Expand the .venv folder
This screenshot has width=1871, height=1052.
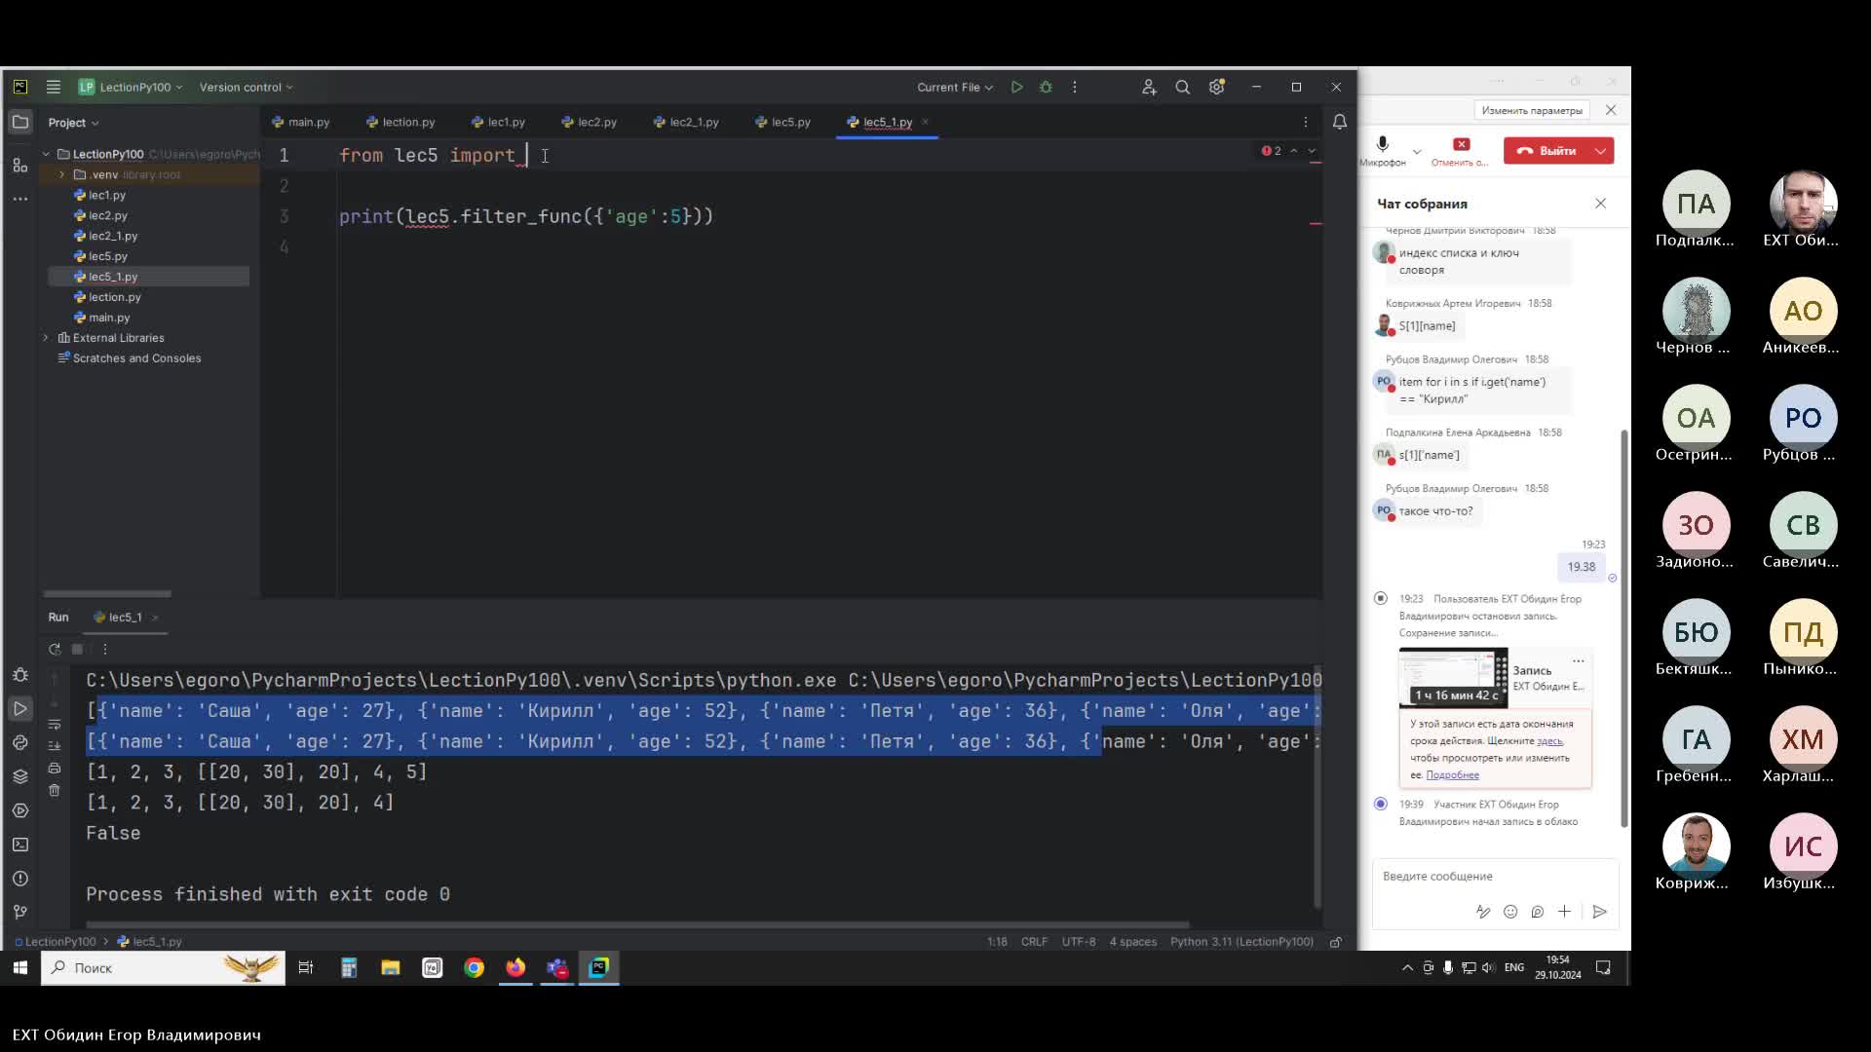(x=61, y=174)
